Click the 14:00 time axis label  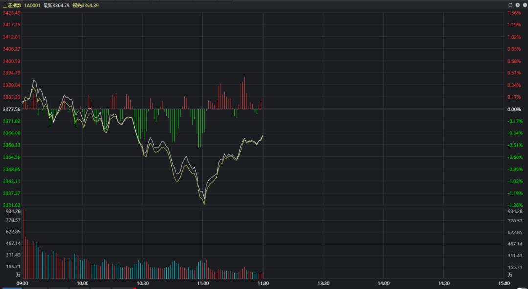point(384,283)
